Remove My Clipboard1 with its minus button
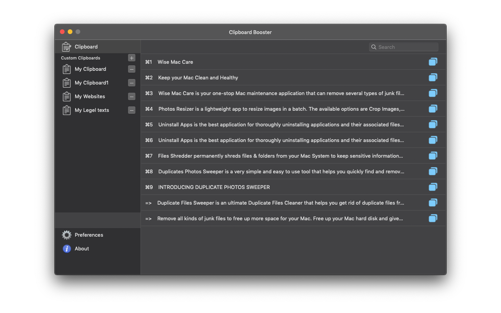501x313 pixels. tap(132, 83)
